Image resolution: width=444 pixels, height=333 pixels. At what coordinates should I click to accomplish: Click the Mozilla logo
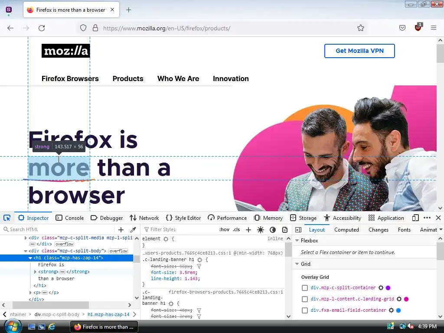[x=66, y=51]
